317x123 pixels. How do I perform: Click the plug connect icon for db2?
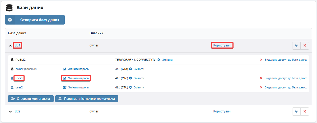(296, 111)
